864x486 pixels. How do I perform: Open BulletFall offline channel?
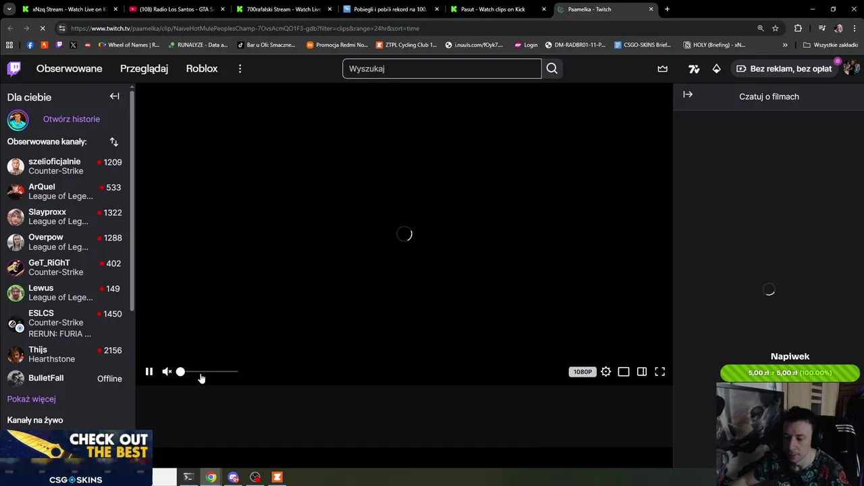click(x=65, y=379)
